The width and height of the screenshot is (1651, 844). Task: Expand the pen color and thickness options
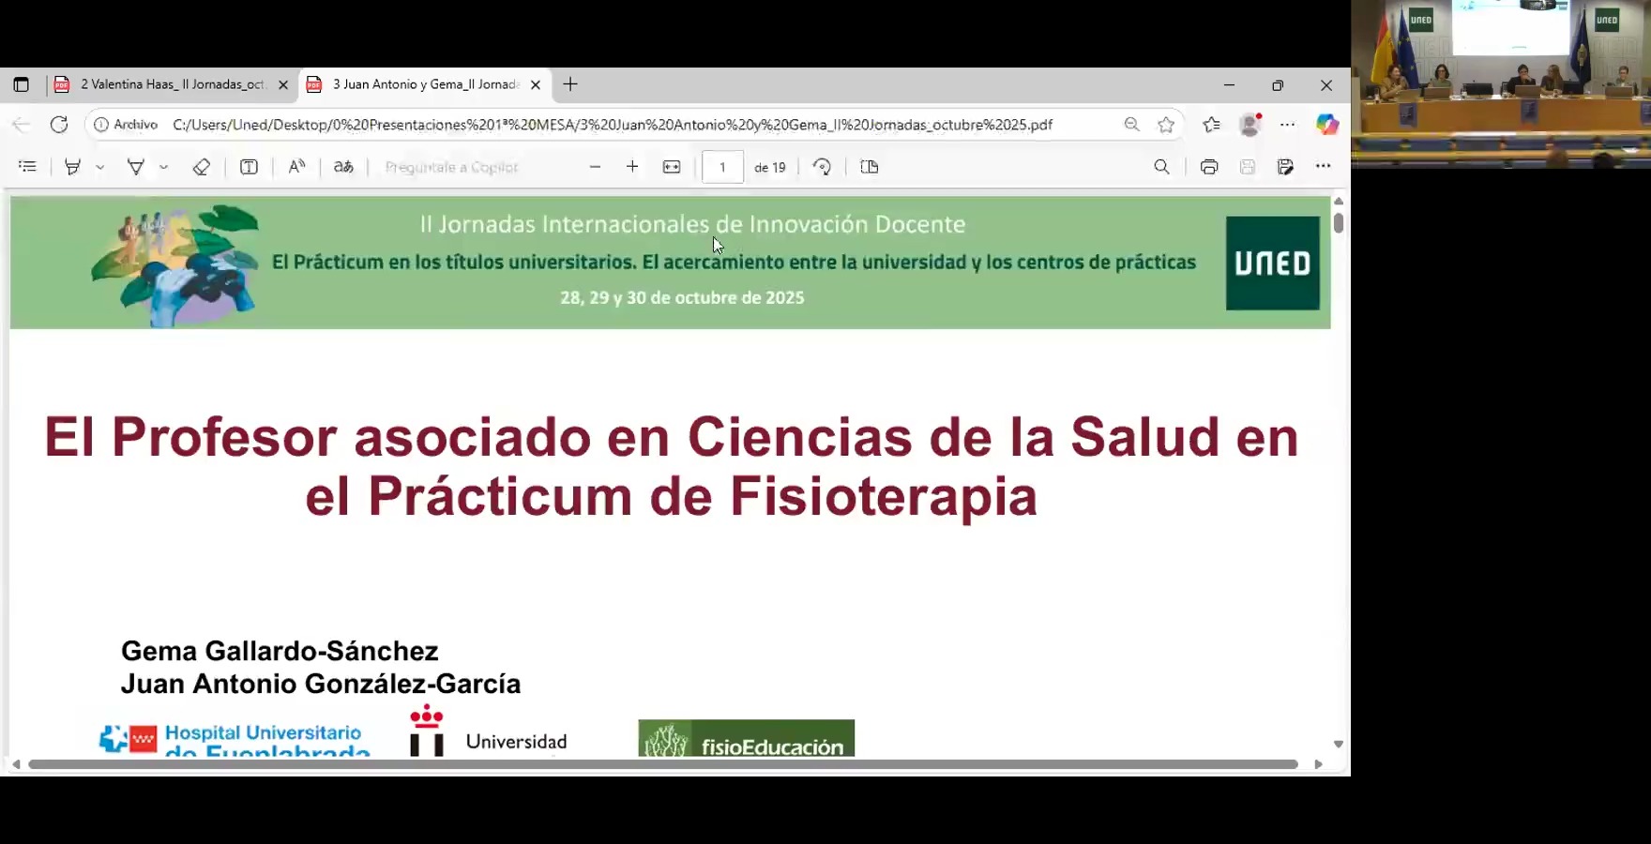(101, 166)
